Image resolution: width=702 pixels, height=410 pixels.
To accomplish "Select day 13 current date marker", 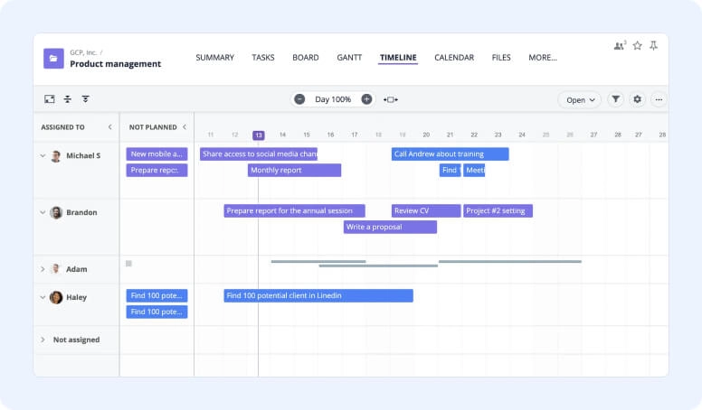I will pyautogui.click(x=259, y=135).
